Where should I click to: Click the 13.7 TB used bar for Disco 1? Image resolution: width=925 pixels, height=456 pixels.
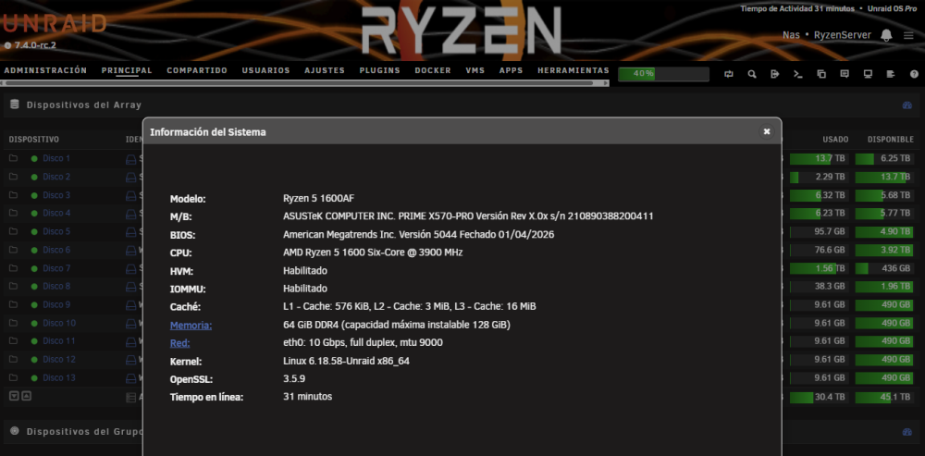click(x=820, y=159)
